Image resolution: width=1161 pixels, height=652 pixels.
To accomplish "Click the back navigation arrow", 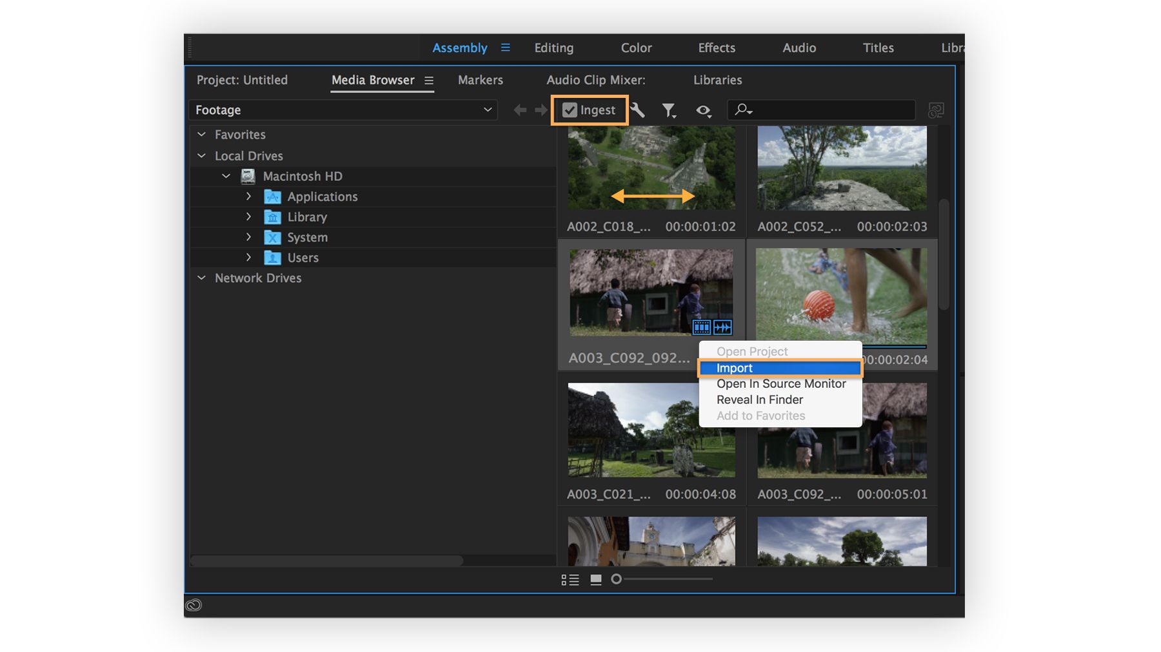I will 520,110.
